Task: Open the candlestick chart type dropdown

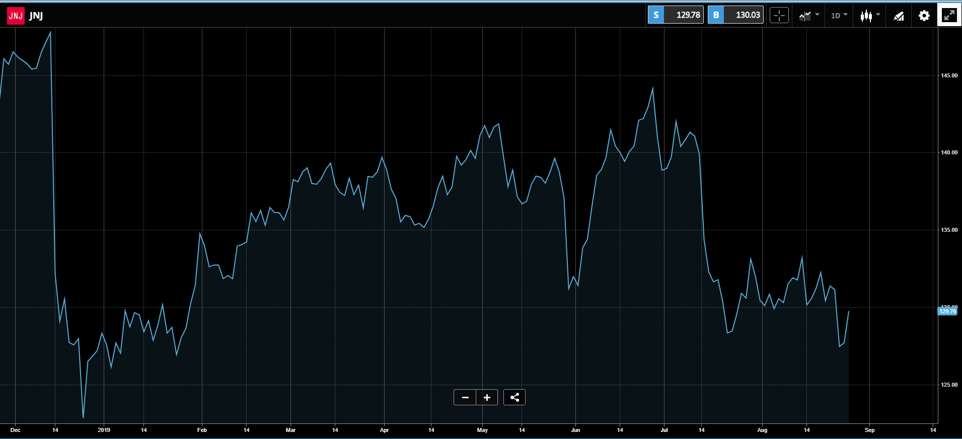Action: (870, 15)
